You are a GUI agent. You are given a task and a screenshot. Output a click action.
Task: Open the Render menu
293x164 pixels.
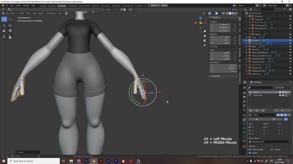18,5
